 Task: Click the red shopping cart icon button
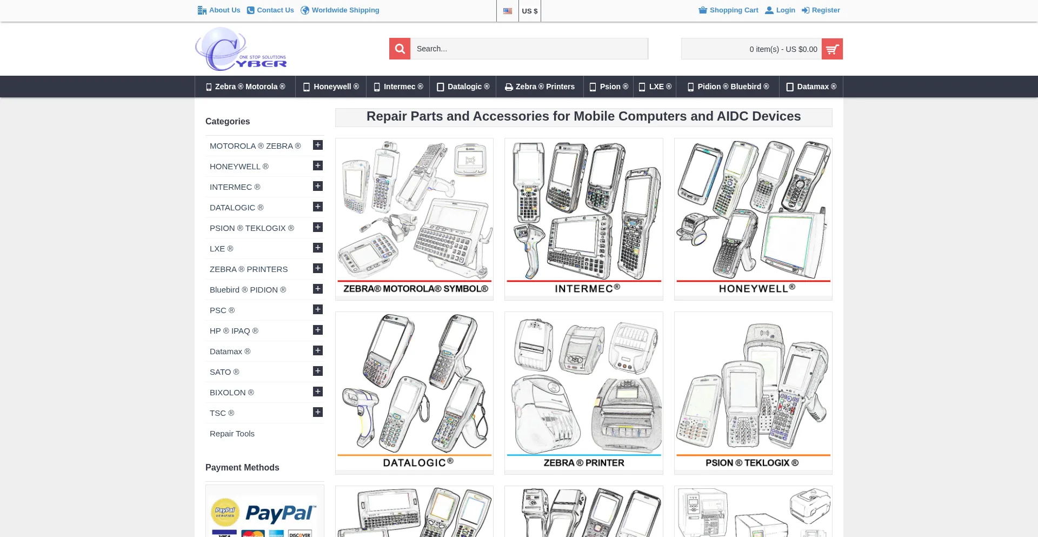[x=832, y=49]
